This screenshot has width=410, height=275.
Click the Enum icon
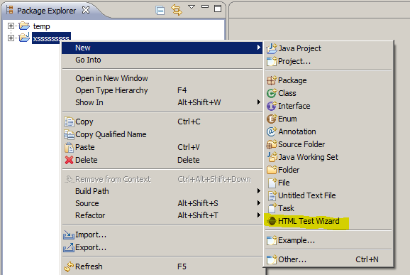click(272, 119)
